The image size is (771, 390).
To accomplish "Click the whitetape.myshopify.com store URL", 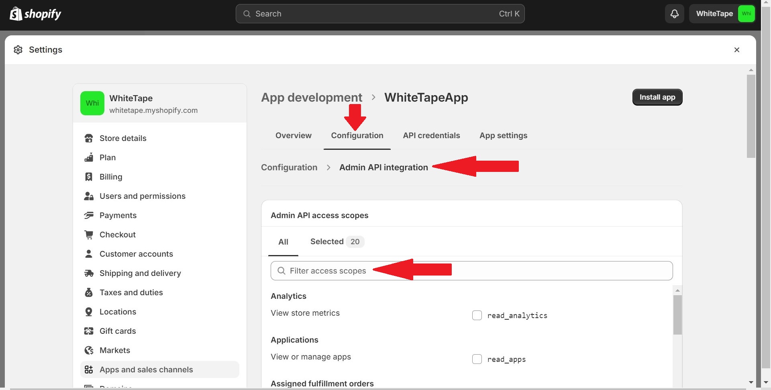I will [153, 110].
